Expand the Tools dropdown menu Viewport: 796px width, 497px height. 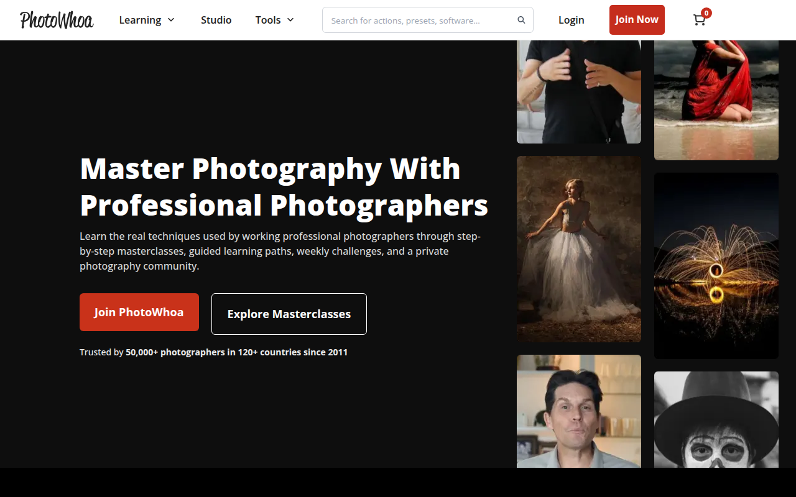tap(275, 20)
